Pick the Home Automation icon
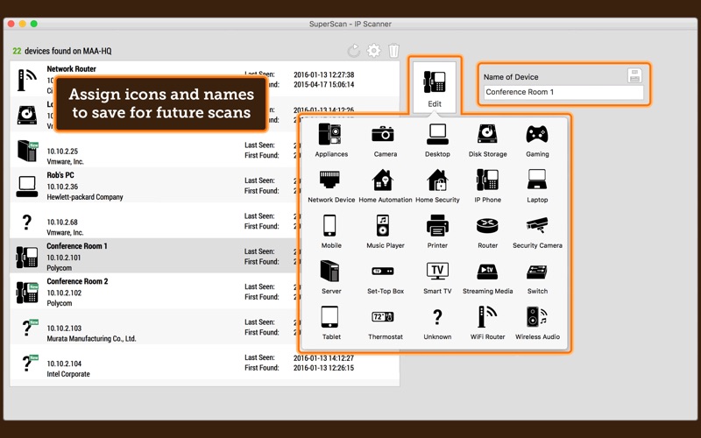The image size is (701, 438). [x=383, y=180]
